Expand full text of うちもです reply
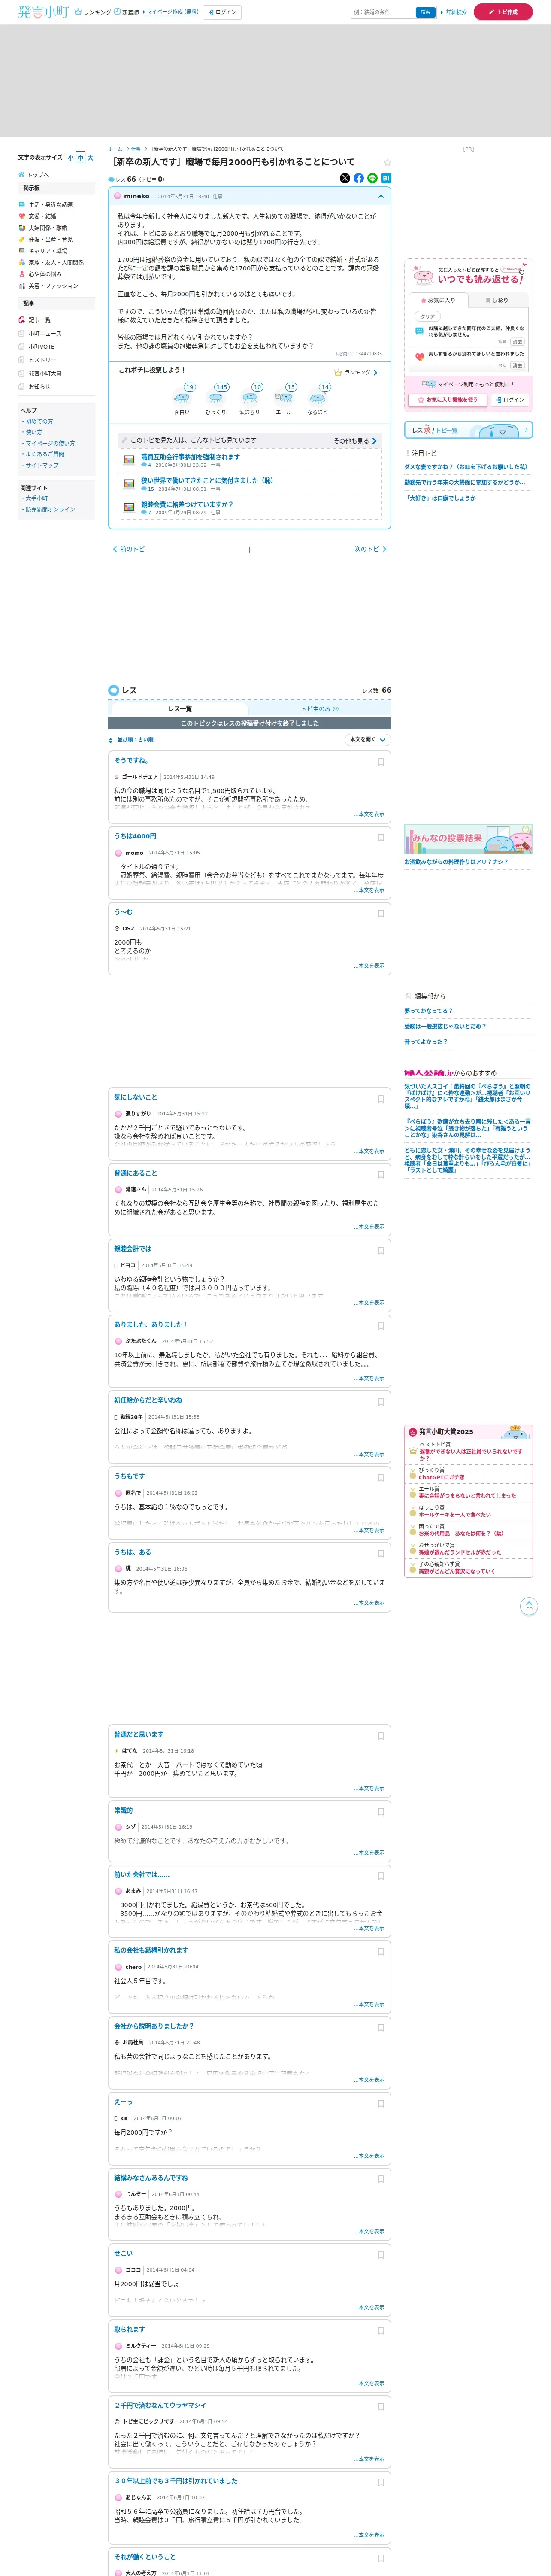551x2576 pixels. (369, 1530)
